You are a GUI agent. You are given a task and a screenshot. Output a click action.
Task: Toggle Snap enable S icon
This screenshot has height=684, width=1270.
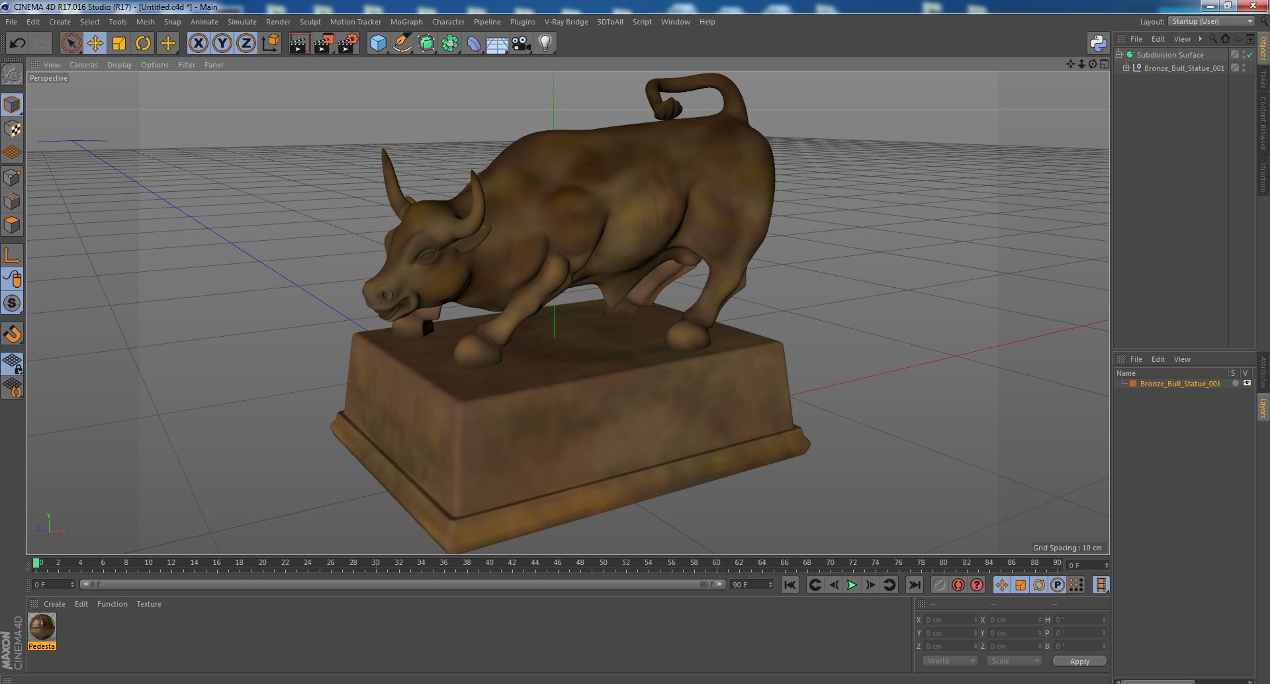coord(12,304)
